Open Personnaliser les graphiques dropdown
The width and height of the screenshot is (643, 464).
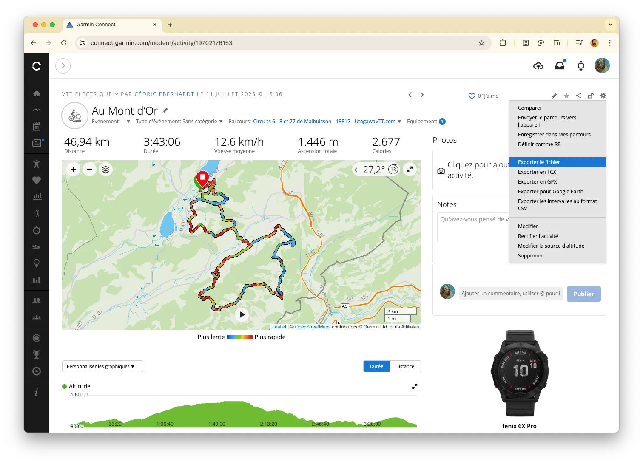[x=102, y=366]
